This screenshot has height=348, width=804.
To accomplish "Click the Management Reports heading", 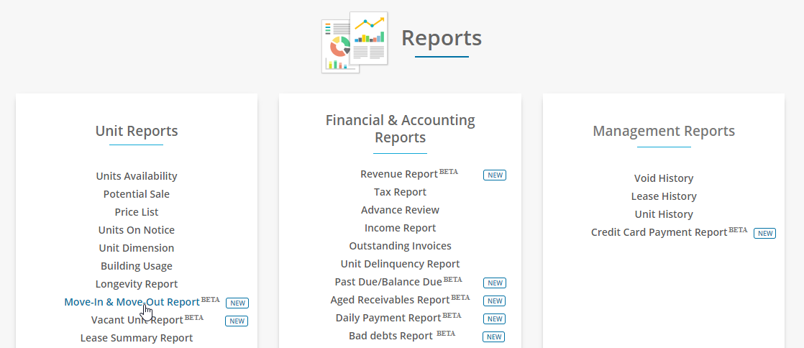I will (664, 131).
